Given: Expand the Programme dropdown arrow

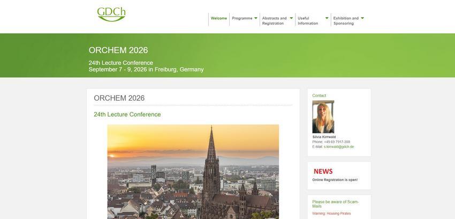Looking at the screenshot, I should (256, 18).
